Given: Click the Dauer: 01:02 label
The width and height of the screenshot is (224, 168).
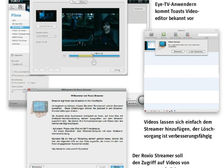Looking at the screenshot, I should tap(42, 42).
